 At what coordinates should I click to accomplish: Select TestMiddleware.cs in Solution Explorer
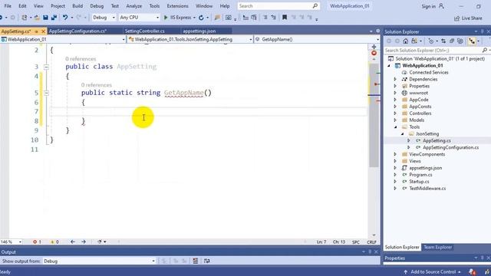[427, 189]
